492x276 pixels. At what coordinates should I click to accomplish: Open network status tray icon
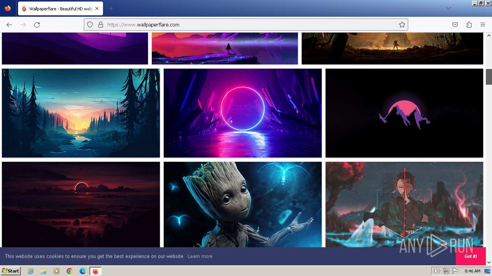447,271
